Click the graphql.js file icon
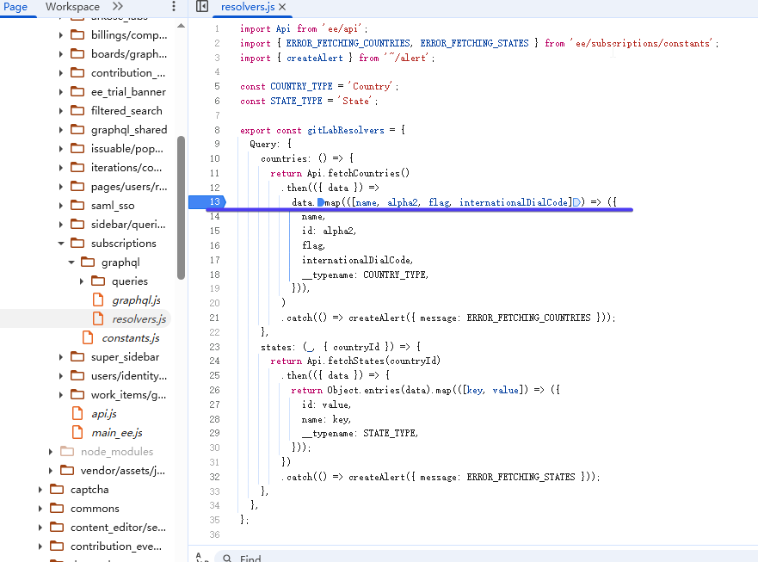This screenshot has height=562, width=758. coord(98,300)
